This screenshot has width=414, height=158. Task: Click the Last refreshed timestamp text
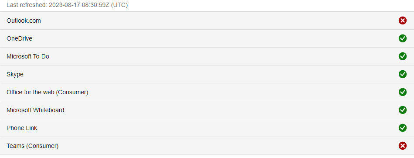tap(67, 5)
